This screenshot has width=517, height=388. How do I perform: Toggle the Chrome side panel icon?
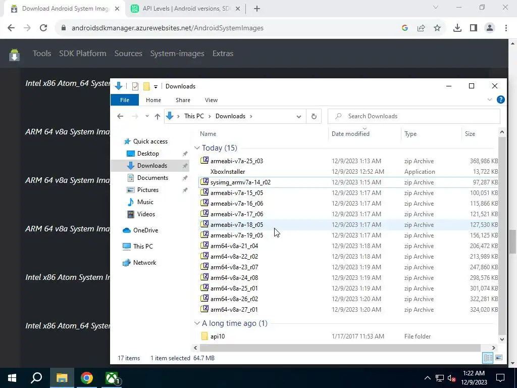[x=474, y=28]
